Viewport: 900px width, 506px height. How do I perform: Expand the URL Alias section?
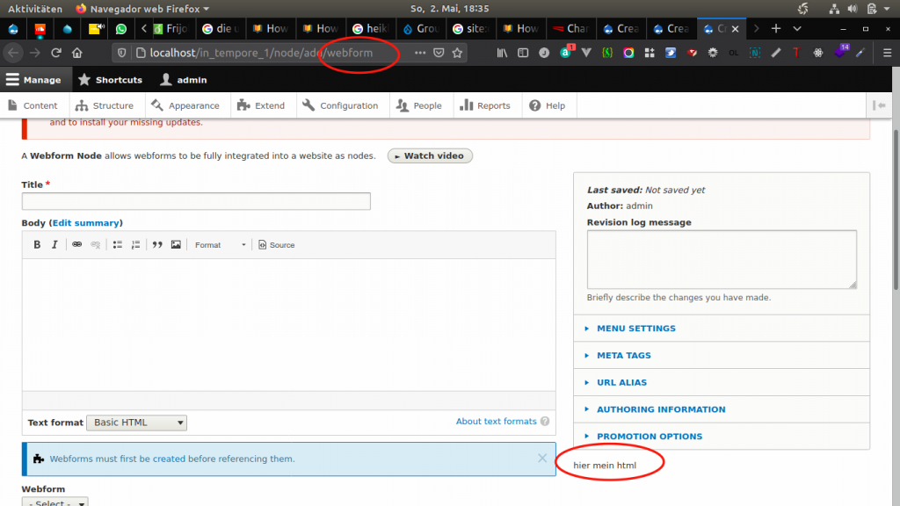[621, 383]
